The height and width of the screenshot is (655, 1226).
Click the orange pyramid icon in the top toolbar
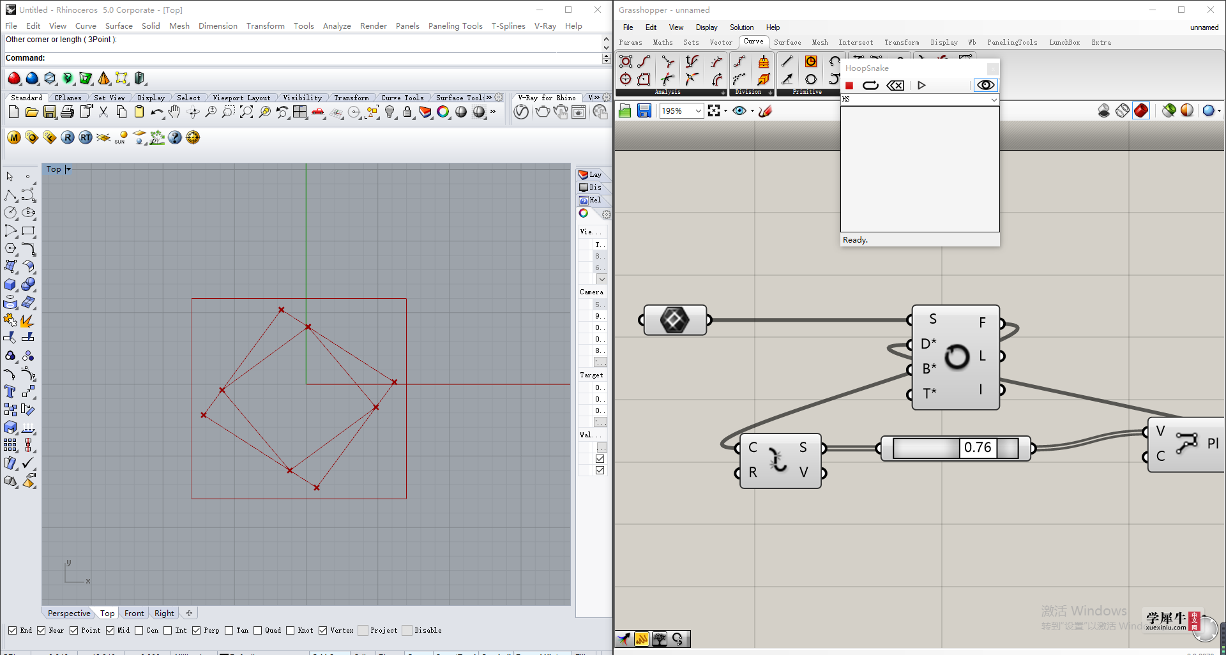[x=103, y=79]
